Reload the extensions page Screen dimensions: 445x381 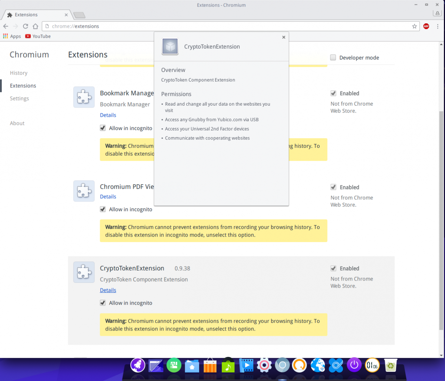[26, 26]
